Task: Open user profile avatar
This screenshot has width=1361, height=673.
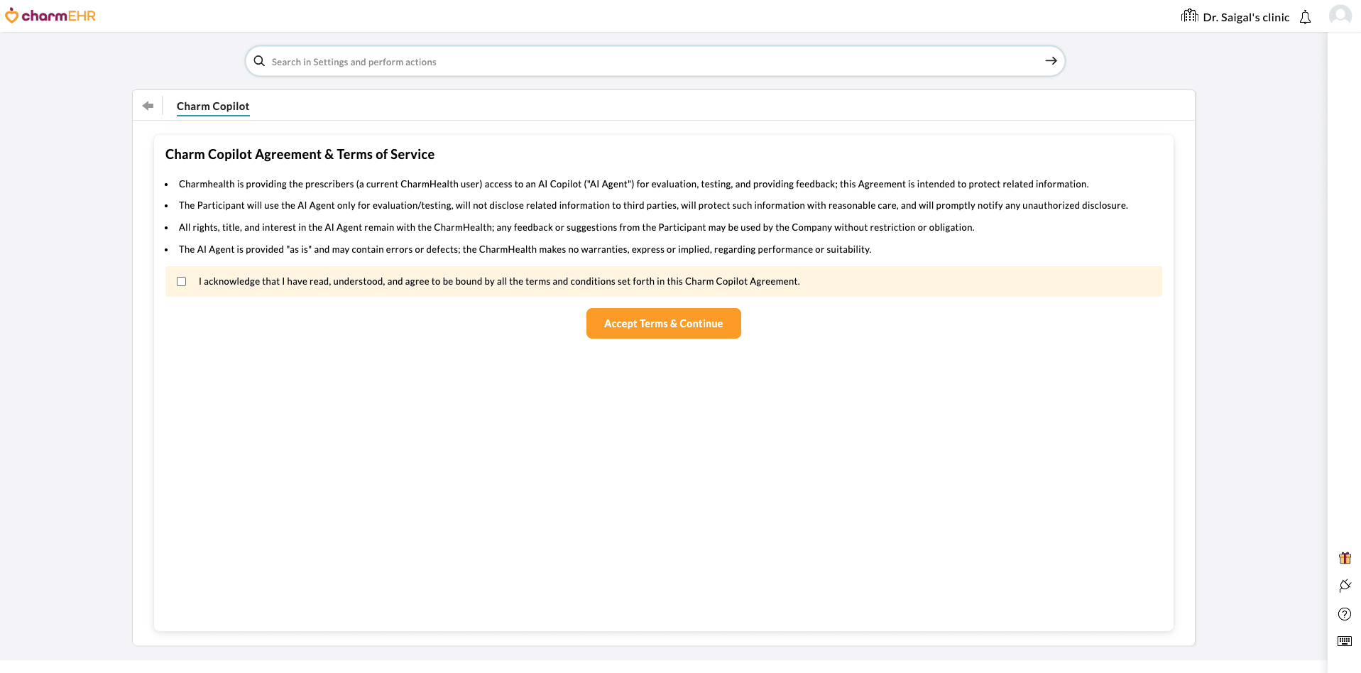Action: click(1340, 16)
